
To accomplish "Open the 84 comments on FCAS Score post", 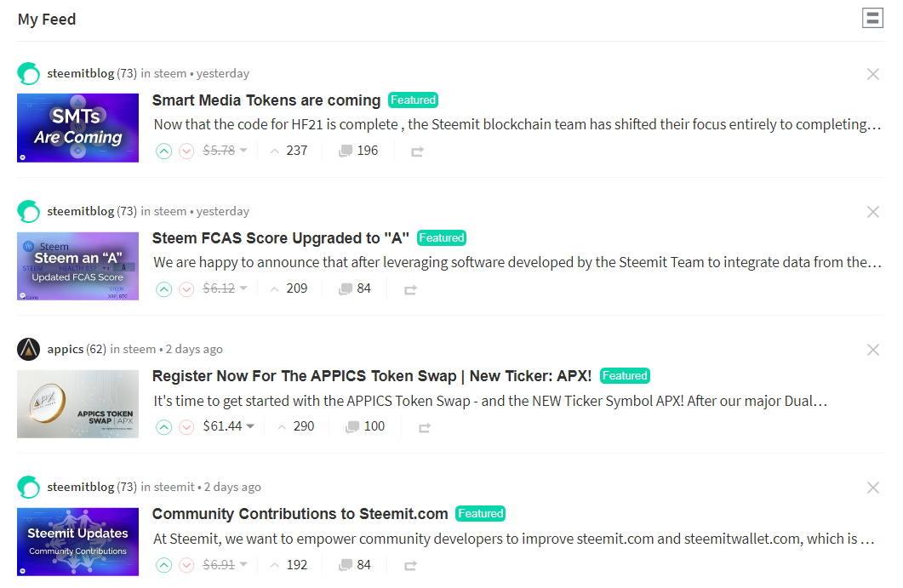I will tap(355, 288).
